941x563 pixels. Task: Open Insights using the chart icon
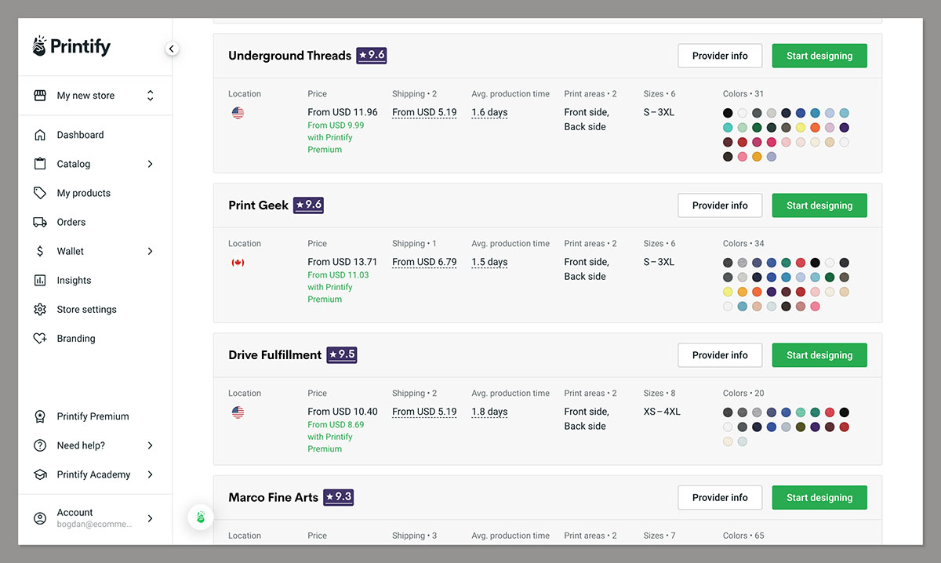(40, 280)
